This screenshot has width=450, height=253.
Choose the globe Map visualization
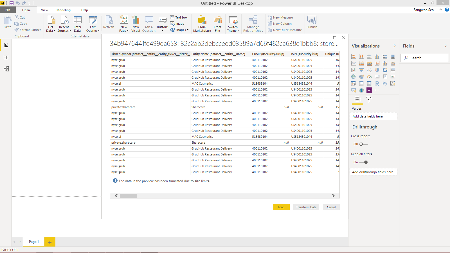click(x=354, y=77)
